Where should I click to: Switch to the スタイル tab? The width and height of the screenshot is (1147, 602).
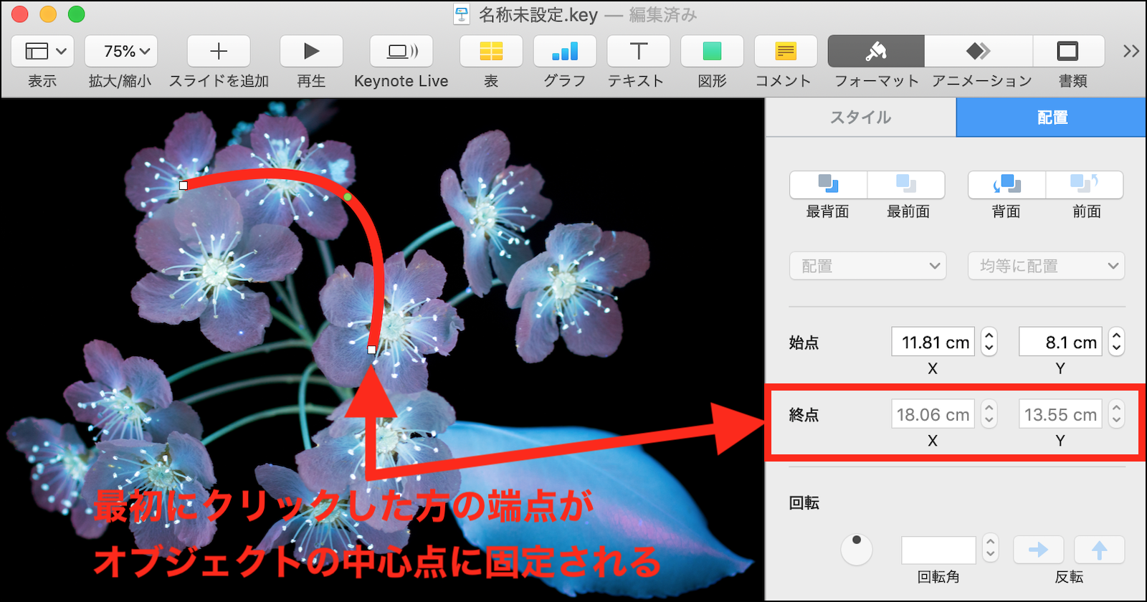[x=860, y=118]
